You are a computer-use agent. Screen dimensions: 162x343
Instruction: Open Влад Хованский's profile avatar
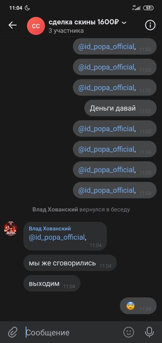click(11, 229)
